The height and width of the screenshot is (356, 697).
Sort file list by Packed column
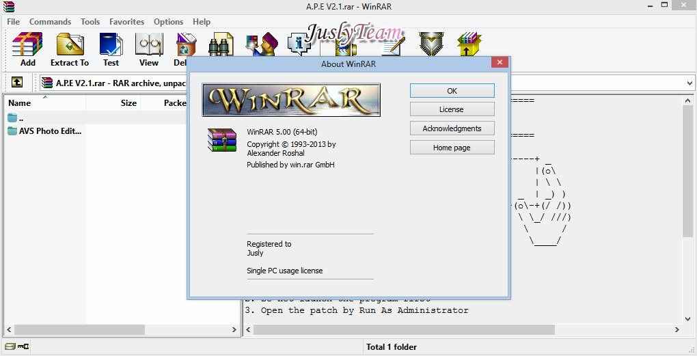[x=165, y=102]
